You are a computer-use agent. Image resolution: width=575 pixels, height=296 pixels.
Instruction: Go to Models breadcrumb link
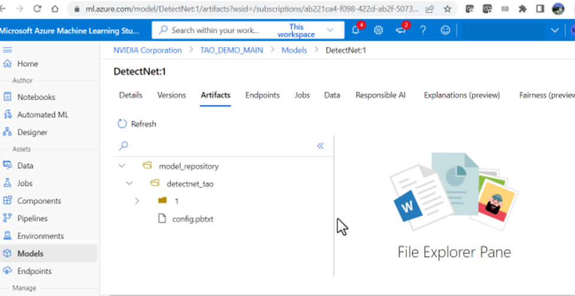click(294, 50)
